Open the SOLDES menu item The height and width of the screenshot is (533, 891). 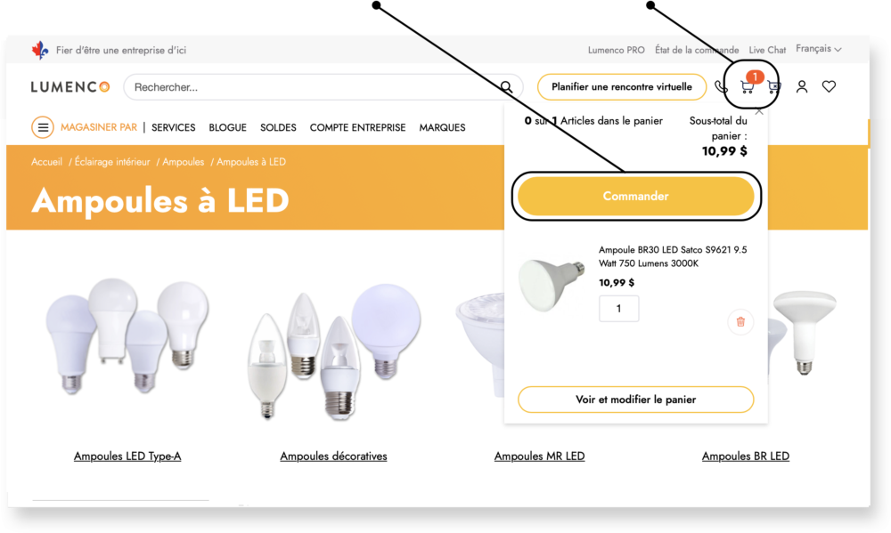click(278, 128)
